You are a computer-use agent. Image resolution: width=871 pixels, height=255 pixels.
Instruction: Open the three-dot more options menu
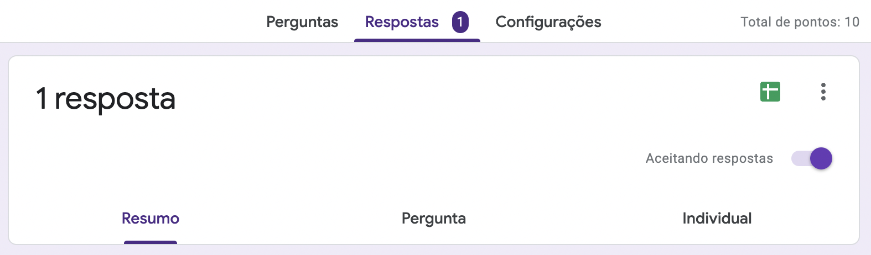point(823,92)
